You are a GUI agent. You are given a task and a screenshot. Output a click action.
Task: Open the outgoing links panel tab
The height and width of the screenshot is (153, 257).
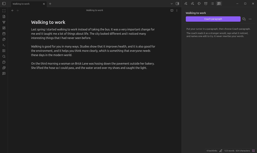click(192, 3)
